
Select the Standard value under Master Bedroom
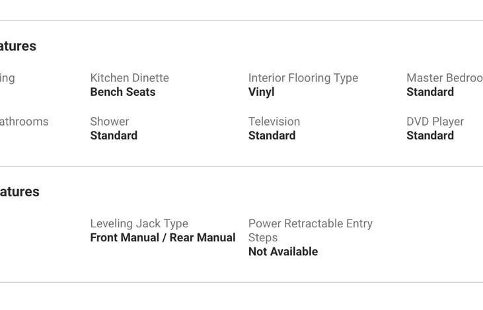(430, 92)
